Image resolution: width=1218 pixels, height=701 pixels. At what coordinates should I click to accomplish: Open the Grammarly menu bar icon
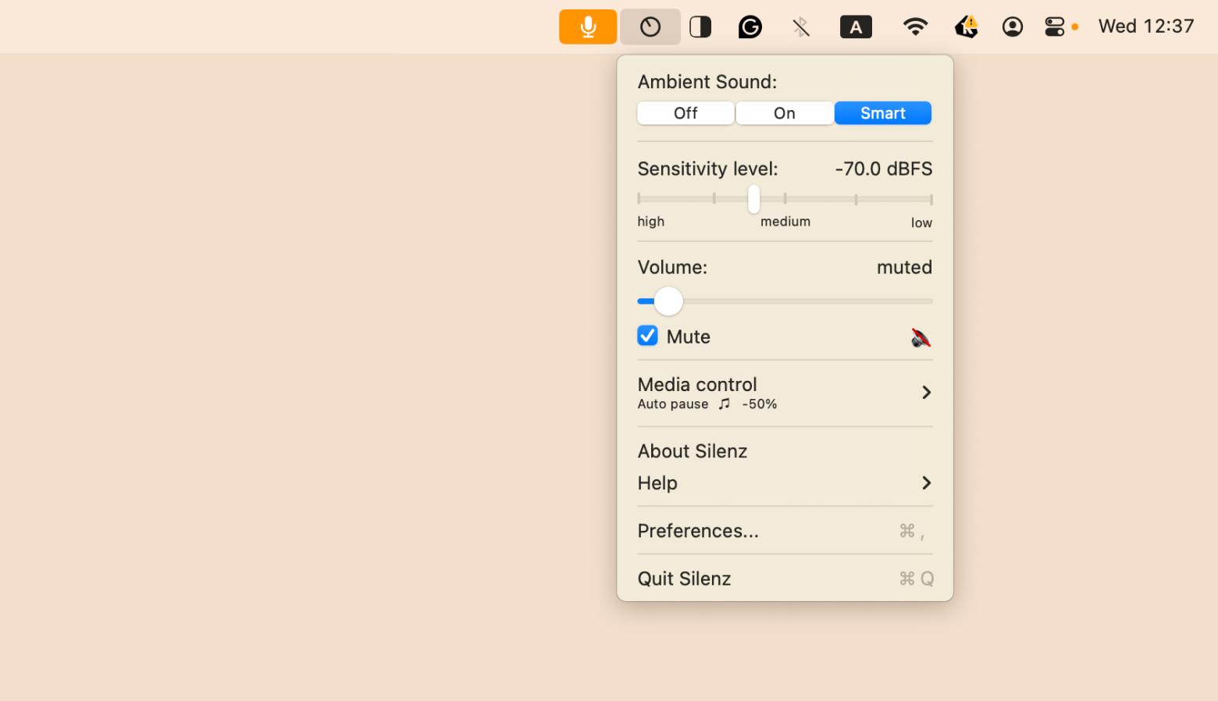(x=750, y=27)
